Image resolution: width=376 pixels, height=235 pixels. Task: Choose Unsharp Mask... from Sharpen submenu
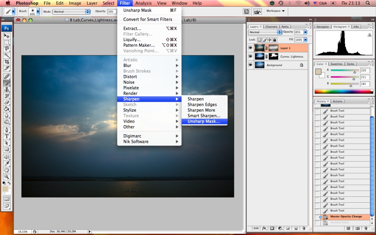tap(204, 122)
